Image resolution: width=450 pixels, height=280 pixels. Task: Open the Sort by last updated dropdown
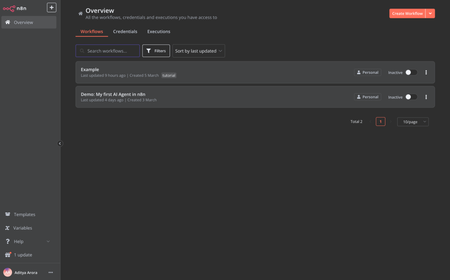point(199,51)
